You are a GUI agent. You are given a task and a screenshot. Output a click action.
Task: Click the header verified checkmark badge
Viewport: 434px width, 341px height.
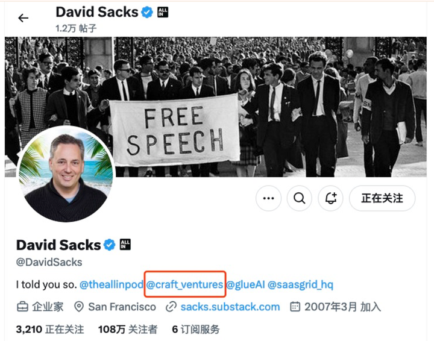[147, 13]
